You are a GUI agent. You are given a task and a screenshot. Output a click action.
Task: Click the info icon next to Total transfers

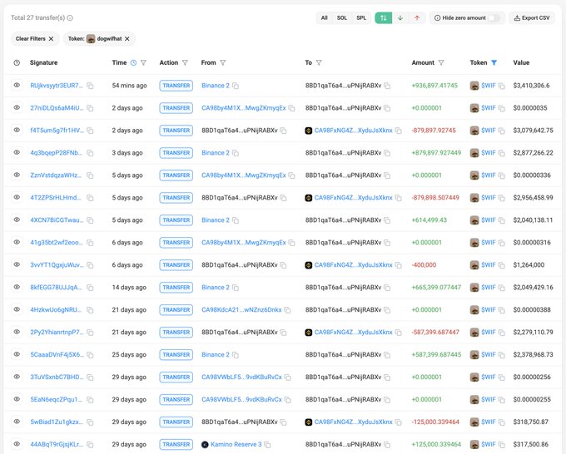click(x=70, y=17)
